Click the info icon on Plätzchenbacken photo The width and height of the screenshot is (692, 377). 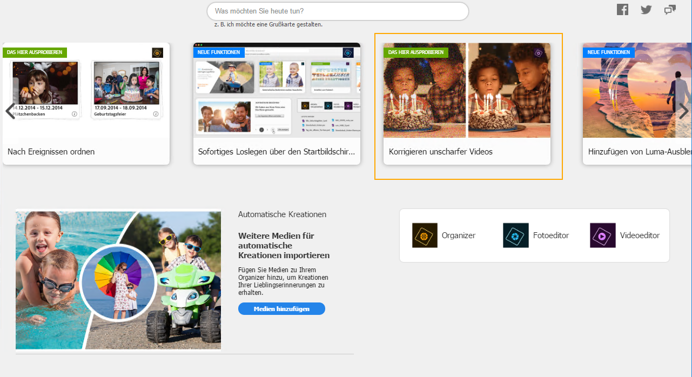[x=75, y=114]
